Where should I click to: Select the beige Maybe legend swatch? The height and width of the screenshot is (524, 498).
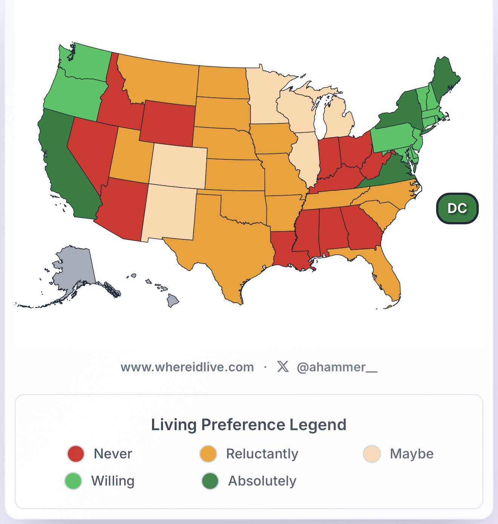pyautogui.click(x=372, y=454)
